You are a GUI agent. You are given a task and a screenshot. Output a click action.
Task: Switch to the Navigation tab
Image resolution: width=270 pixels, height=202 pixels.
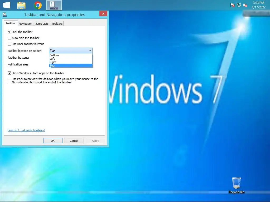[x=26, y=24]
